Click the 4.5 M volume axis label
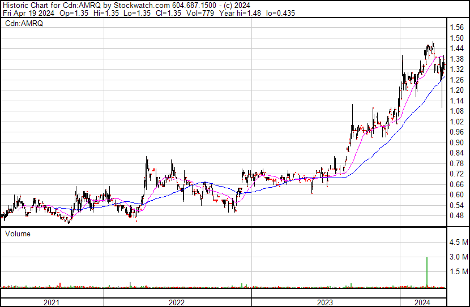The image size is (470, 307). click(458, 242)
